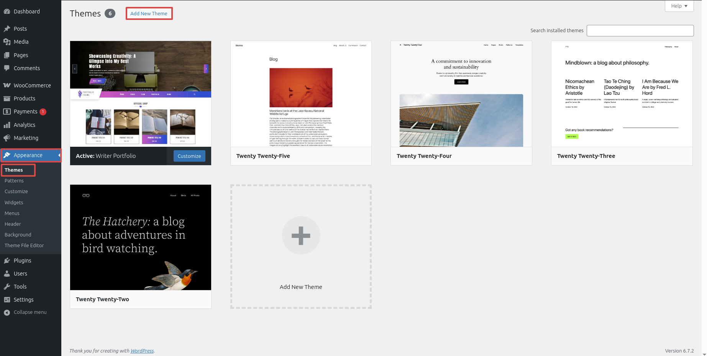Go to the Media library menu
707x356 pixels.
31,42
